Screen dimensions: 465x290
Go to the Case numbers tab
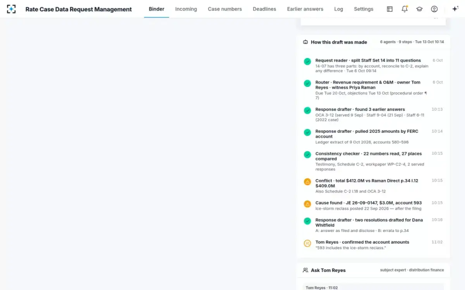point(225,9)
